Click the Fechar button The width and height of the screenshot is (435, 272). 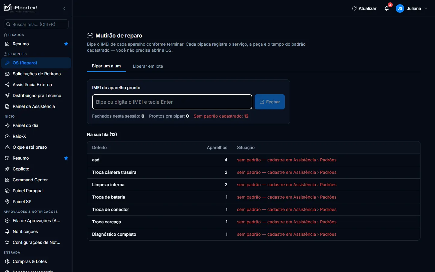(270, 102)
